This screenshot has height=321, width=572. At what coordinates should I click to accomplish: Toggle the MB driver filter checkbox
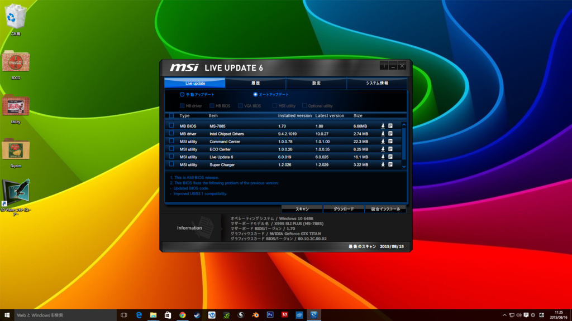(182, 105)
